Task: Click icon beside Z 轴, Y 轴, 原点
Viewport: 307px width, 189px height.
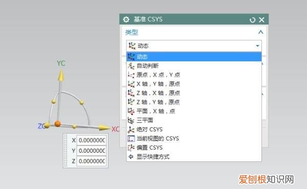Action: [x=131, y=102]
